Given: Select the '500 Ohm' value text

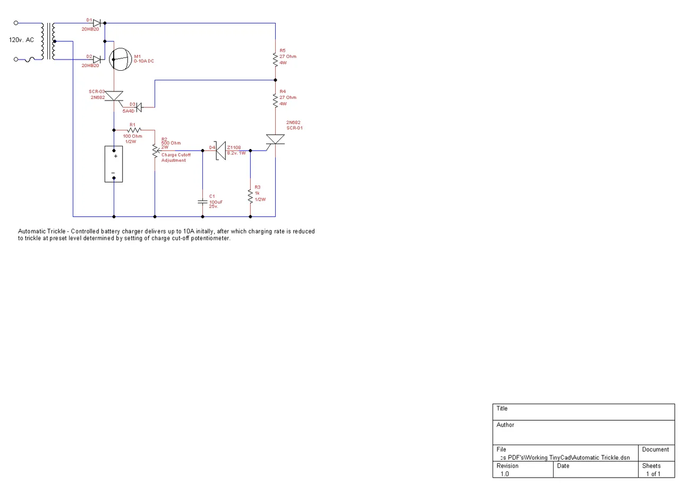Looking at the screenshot, I should [x=171, y=143].
